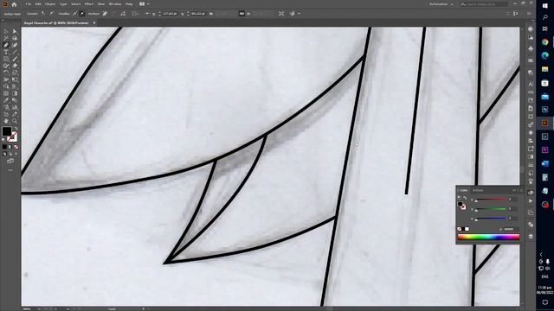The height and width of the screenshot is (311, 554).
Task: Open Change Screen Mode button in toolbar
Action: click(x=10, y=162)
